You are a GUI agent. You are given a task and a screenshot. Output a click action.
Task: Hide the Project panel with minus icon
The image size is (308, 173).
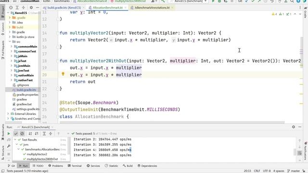pos(38,8)
